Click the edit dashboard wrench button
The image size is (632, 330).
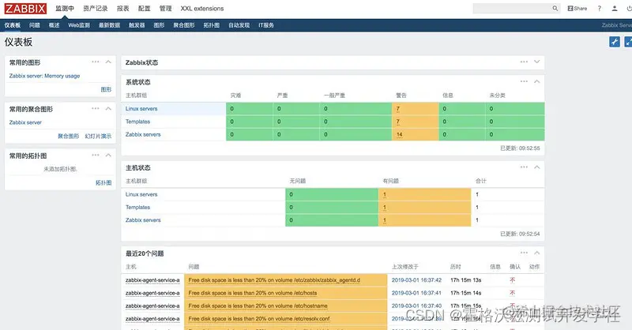tap(615, 42)
